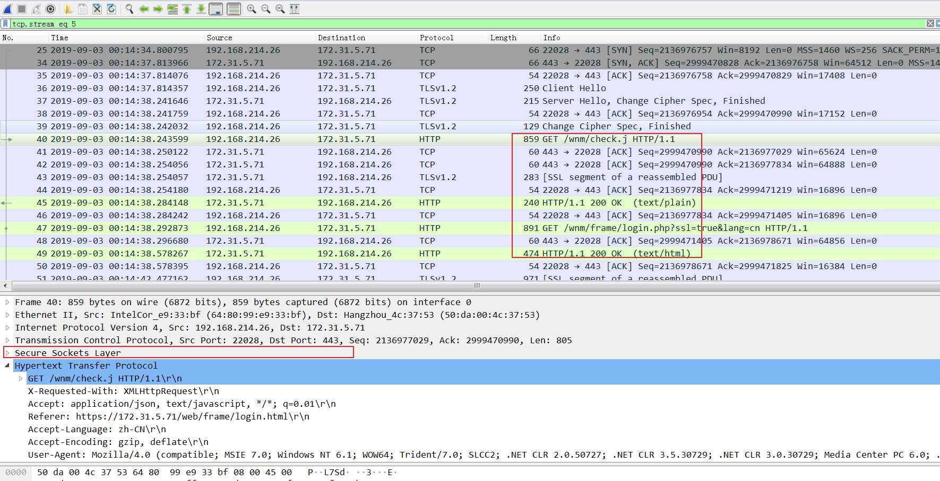Sort by the Time column header
Image resolution: width=940 pixels, height=481 pixels.
(126, 38)
